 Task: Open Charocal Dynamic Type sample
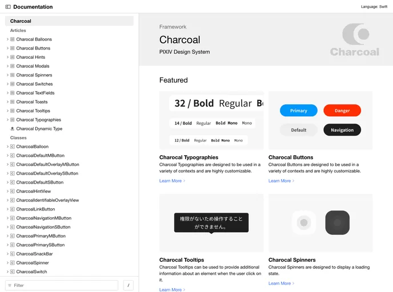pos(39,129)
